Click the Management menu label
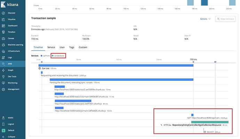This screenshot has width=240, height=139. pyautogui.click(x=14, y=89)
